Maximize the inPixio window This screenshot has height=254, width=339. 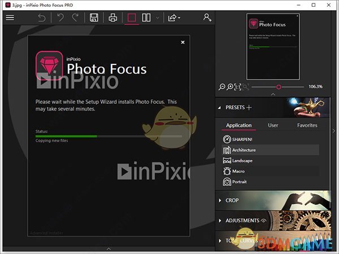pyautogui.click(x=314, y=5)
